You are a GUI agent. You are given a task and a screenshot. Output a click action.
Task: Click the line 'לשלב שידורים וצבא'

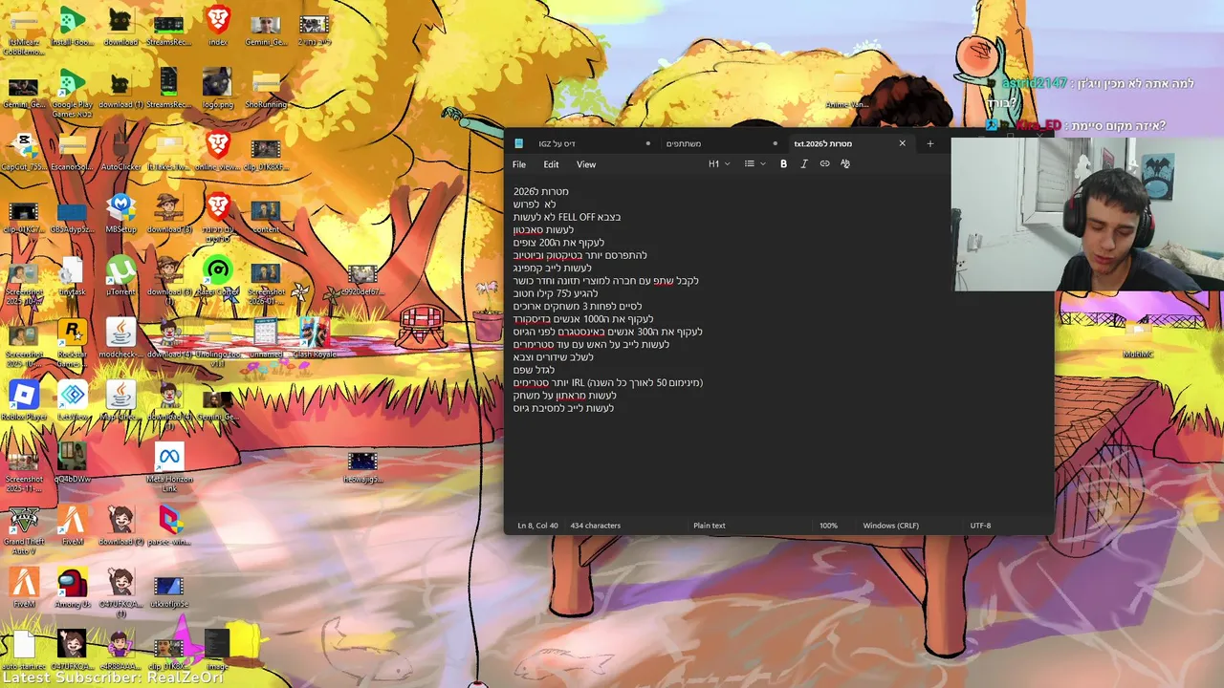[554, 357]
